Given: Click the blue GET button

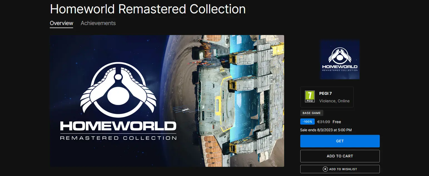Looking at the screenshot, I should 340,141.
